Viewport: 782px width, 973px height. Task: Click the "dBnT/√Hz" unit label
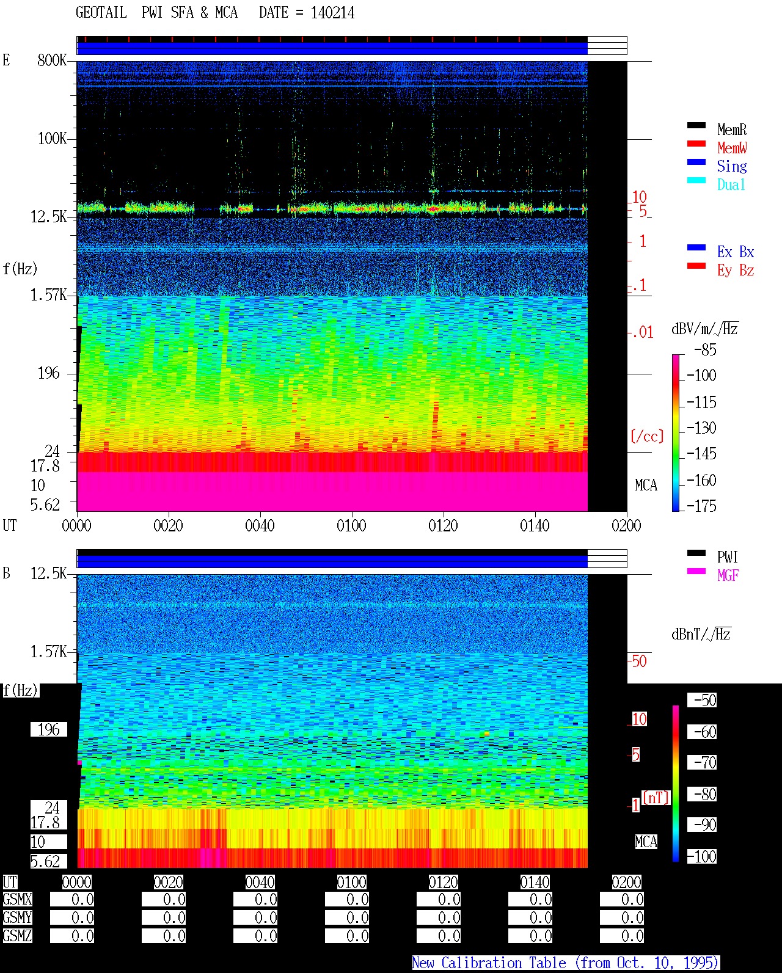tap(701, 634)
